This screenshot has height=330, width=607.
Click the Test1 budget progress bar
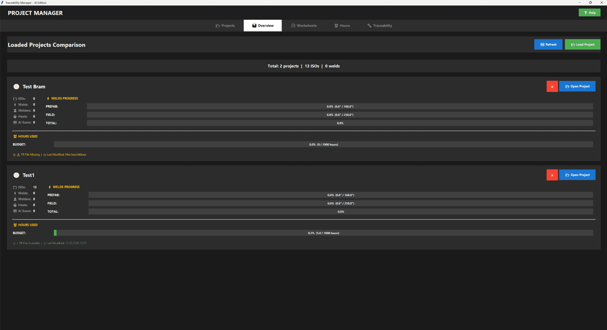coord(323,233)
